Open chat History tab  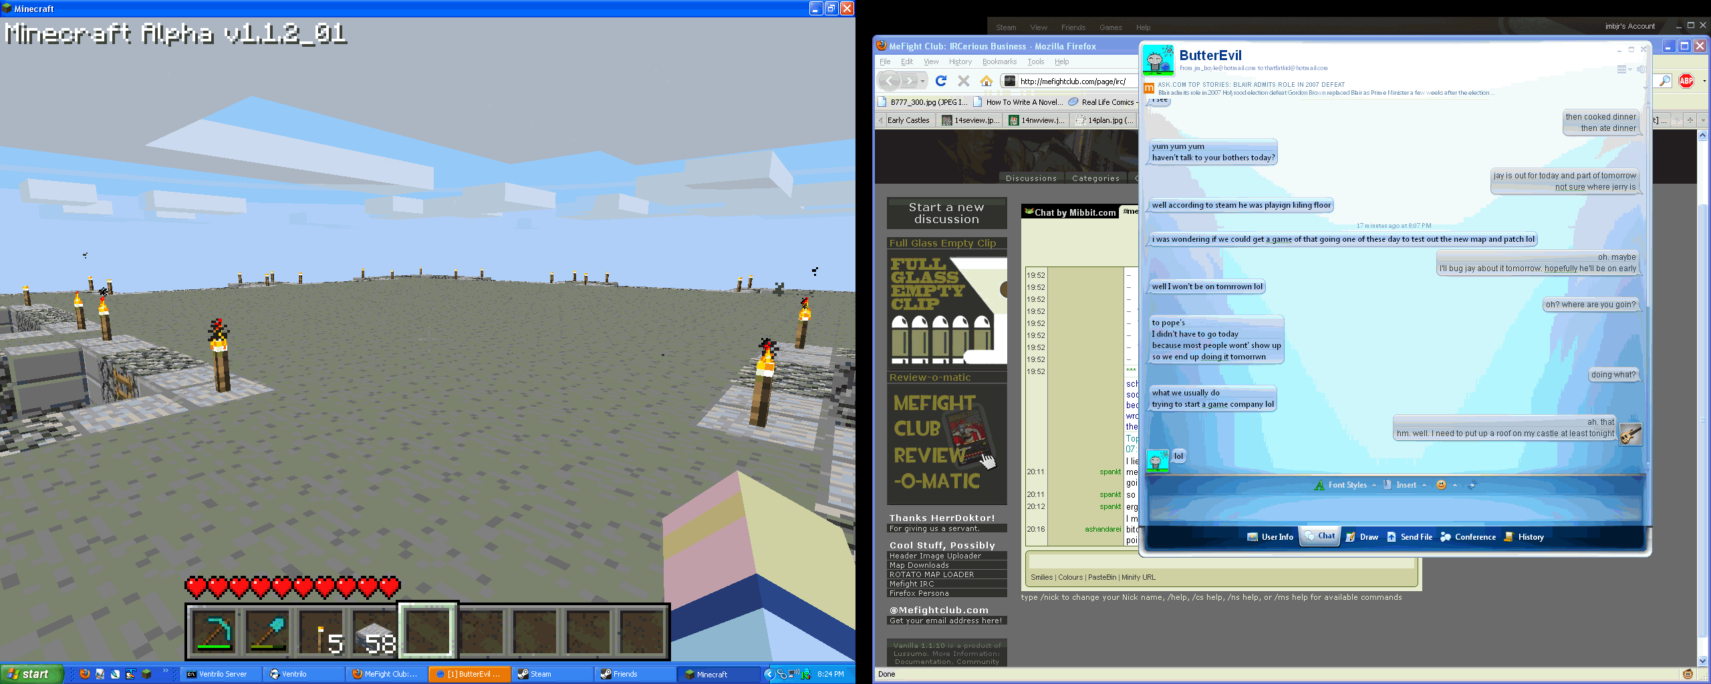(x=1523, y=537)
